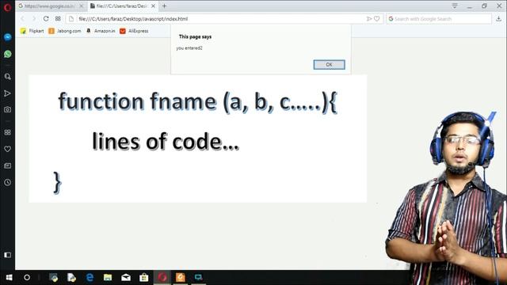
Task: Open bookmarks heart in the sidebar
Action: coord(7,149)
